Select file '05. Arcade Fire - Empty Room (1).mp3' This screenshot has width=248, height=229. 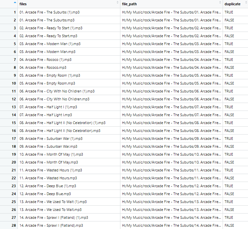tap(50, 75)
